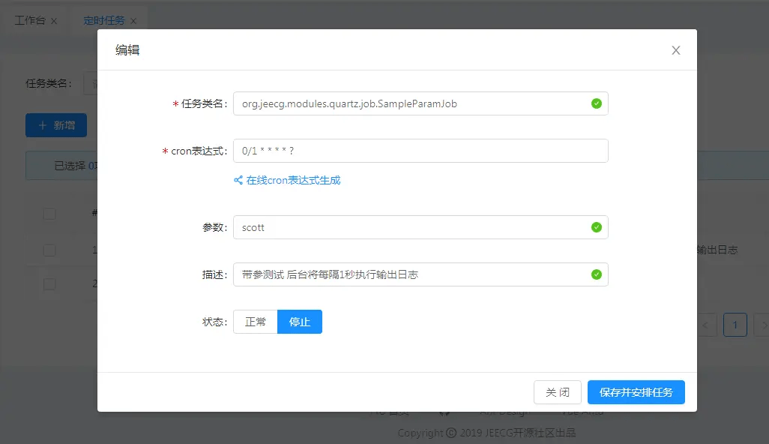
Task: Switch to the 定时任务 tab
Action: pyautogui.click(x=103, y=20)
